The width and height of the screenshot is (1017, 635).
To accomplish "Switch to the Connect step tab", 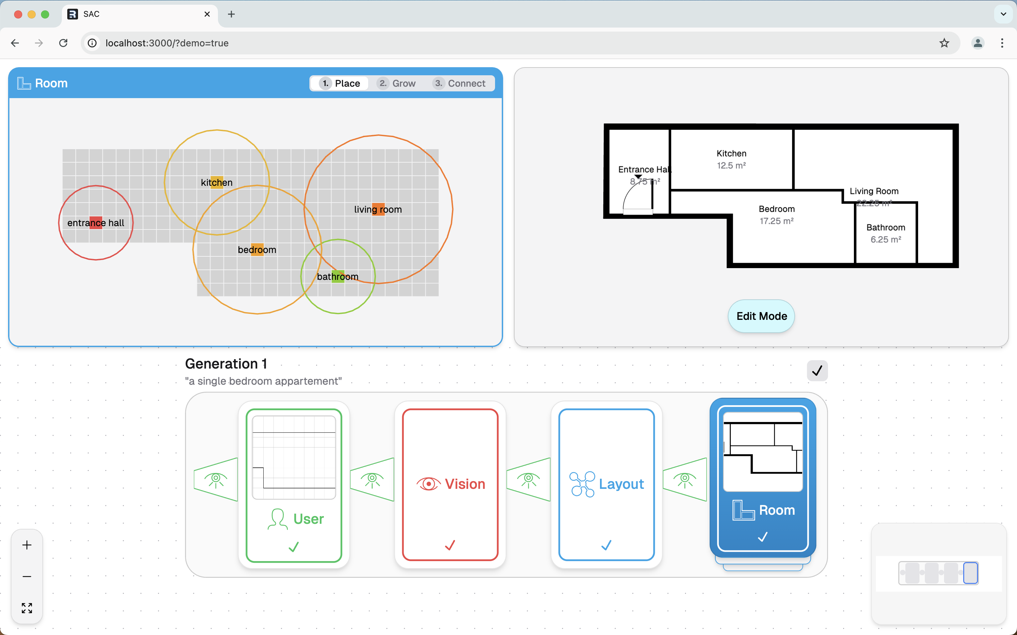I will [x=460, y=83].
